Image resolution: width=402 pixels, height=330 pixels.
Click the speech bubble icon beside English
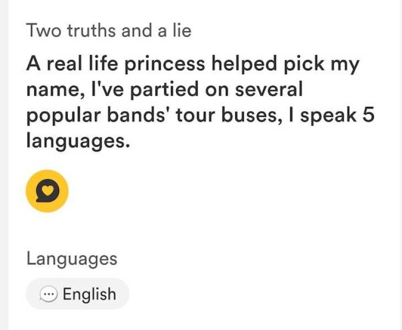point(48,294)
